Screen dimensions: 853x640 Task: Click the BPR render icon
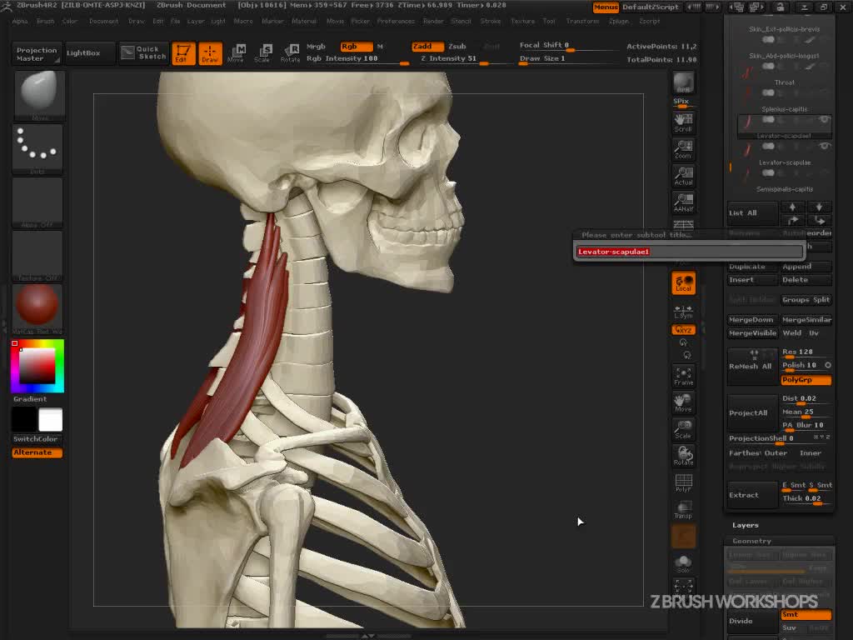pos(683,82)
